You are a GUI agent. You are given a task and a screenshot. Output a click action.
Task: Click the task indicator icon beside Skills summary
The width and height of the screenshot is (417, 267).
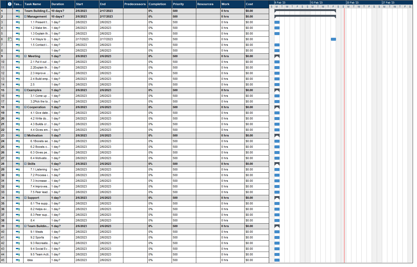point(18,164)
